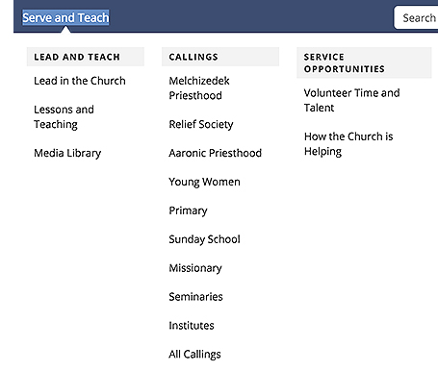The height and width of the screenshot is (371, 438).
Task: Select Melchizedek Priesthood calling
Action: (199, 88)
